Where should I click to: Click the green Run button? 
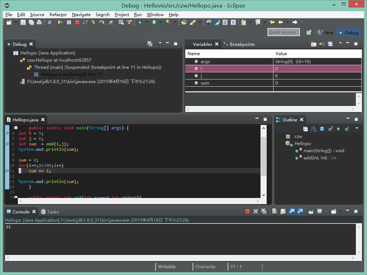point(154,23)
